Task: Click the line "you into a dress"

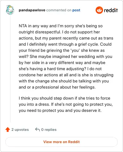Action: [x=66, y=104]
